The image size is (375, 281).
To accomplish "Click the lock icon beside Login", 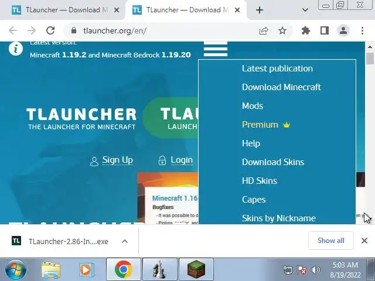I will click(162, 160).
